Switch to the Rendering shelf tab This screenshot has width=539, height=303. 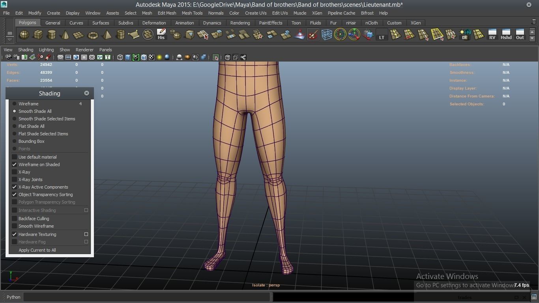point(240,23)
